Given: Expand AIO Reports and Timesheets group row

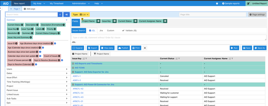Looking at the screenshot, I should pos(73,64).
